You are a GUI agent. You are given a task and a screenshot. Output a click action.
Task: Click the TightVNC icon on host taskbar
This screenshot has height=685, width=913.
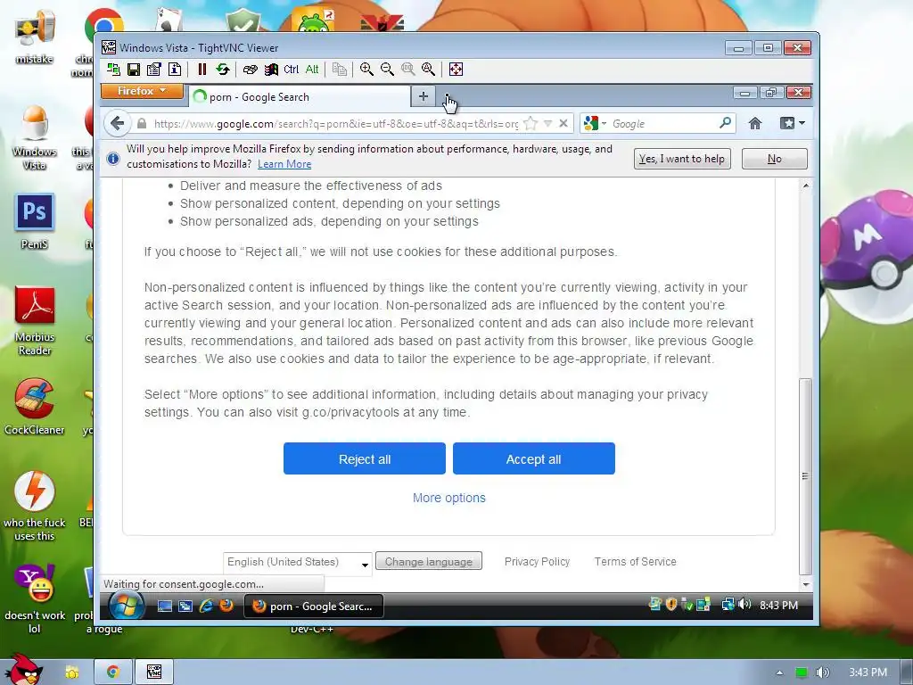pyautogui.click(x=154, y=673)
